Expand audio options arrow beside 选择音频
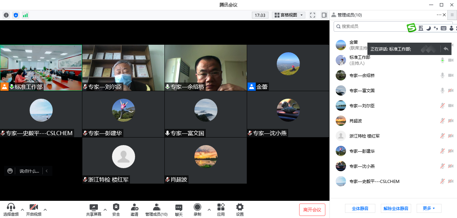457x218 pixels. pos(22,209)
